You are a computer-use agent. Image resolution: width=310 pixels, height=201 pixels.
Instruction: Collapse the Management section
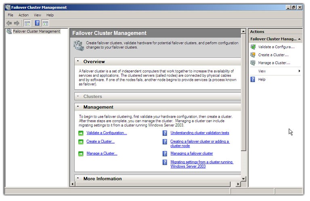click(x=78, y=107)
